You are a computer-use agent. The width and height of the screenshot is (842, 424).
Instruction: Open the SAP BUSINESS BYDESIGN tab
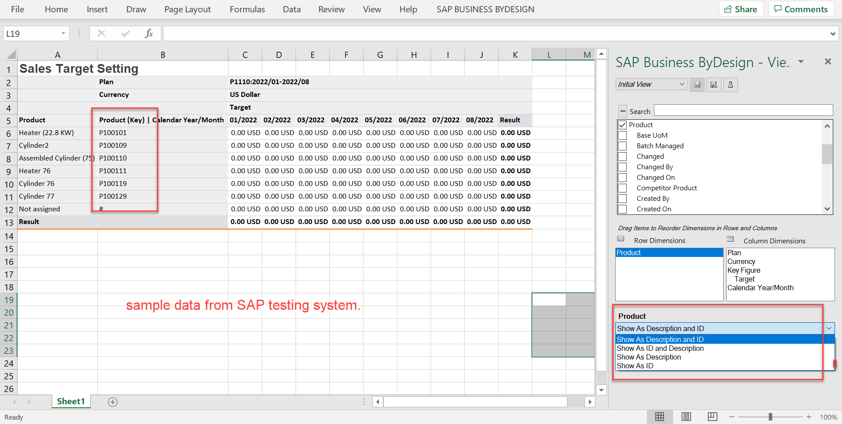pos(485,9)
